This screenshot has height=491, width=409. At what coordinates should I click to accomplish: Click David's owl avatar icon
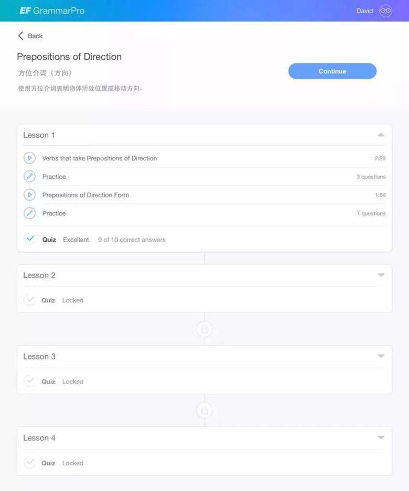pyautogui.click(x=385, y=11)
